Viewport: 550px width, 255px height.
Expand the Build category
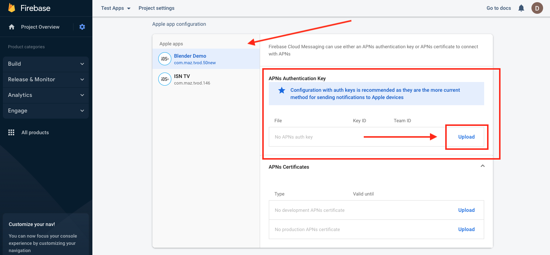46,64
